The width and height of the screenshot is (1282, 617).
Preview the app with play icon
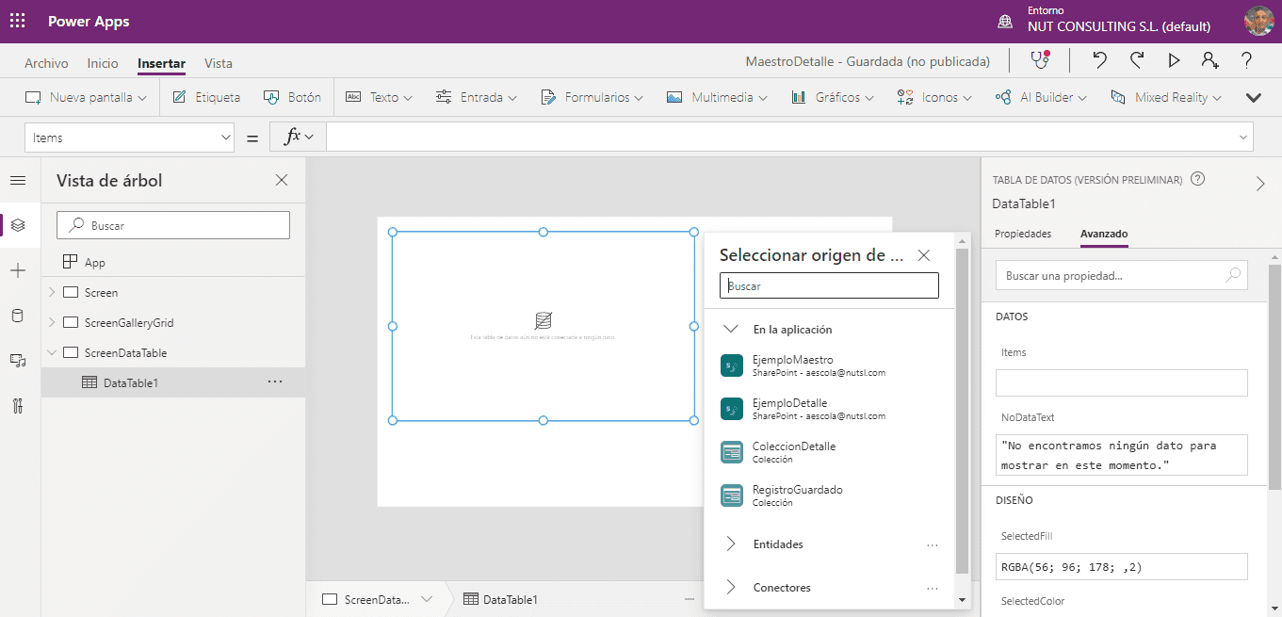point(1174,60)
